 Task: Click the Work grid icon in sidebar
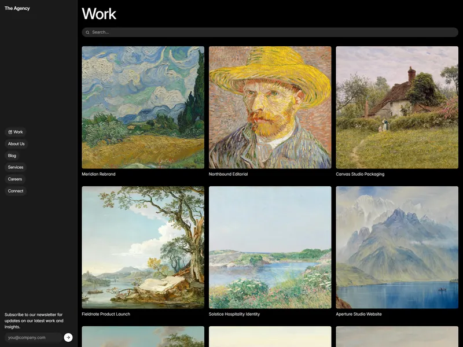tap(10, 132)
